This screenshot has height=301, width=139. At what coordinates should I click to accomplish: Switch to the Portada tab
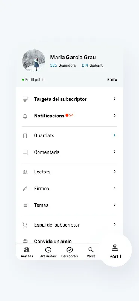27,252
